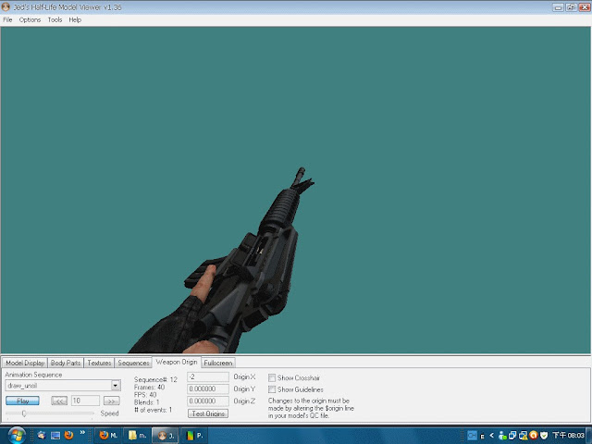Image resolution: width=592 pixels, height=444 pixels.
Task: Switch to the taskbar window labeled P.
Action: tap(195, 436)
